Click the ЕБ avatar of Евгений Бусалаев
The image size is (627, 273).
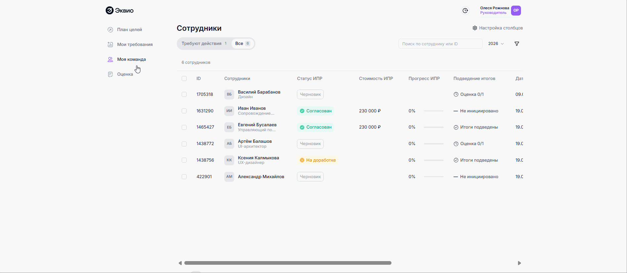[x=229, y=127]
